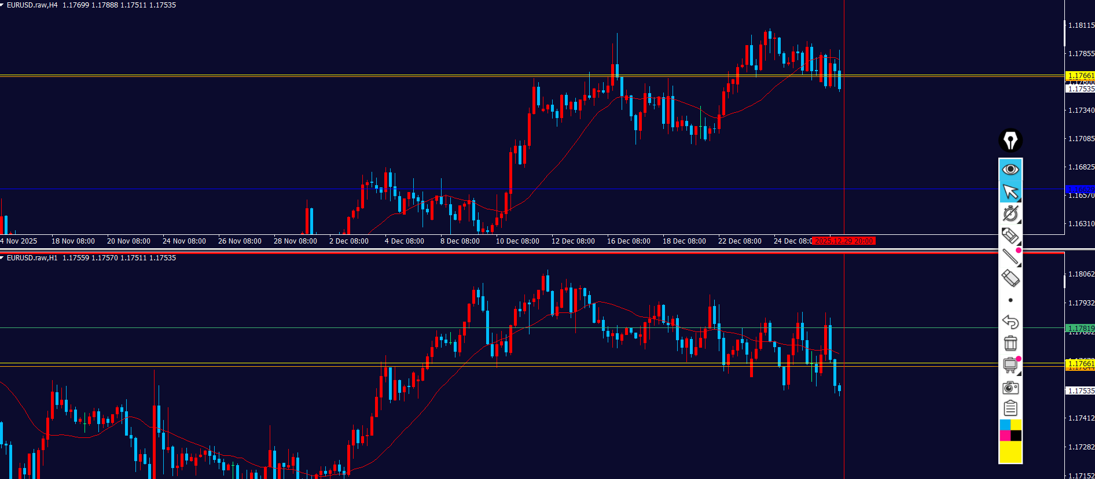Click the large yellow color swatch
The width and height of the screenshot is (1095, 479).
[1011, 452]
